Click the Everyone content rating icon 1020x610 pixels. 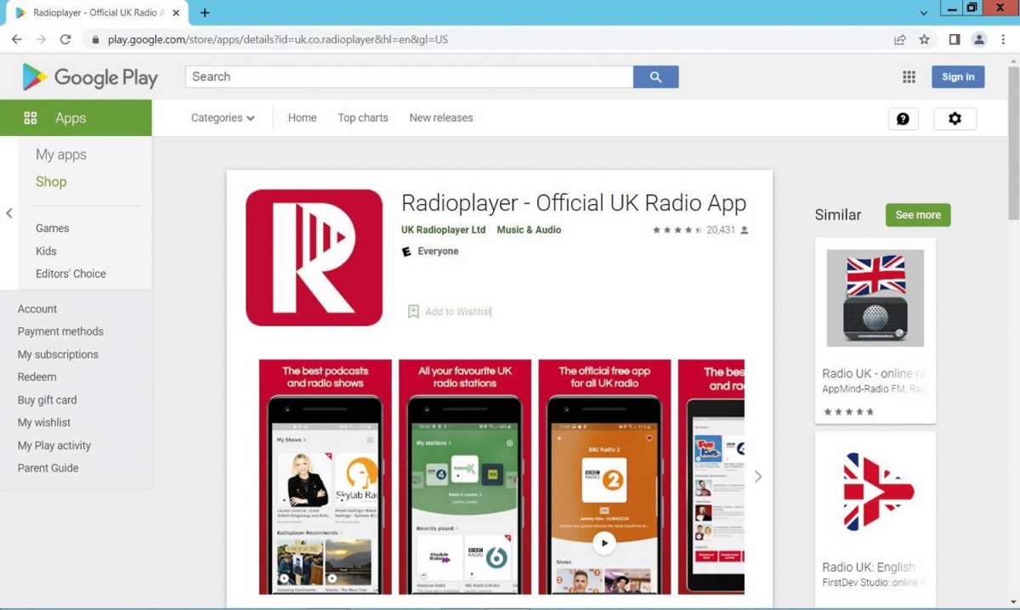click(x=407, y=251)
